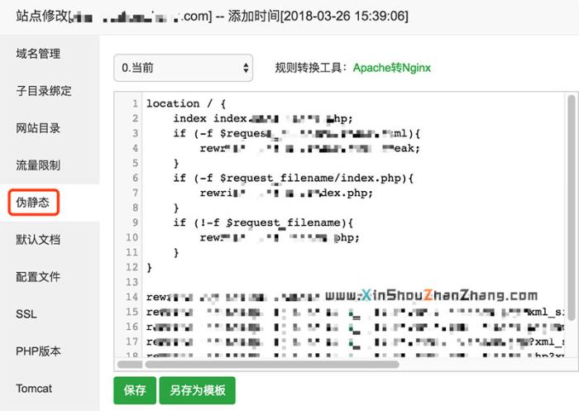
Task: Click line number 7 in editor gutter
Action: coord(134,193)
